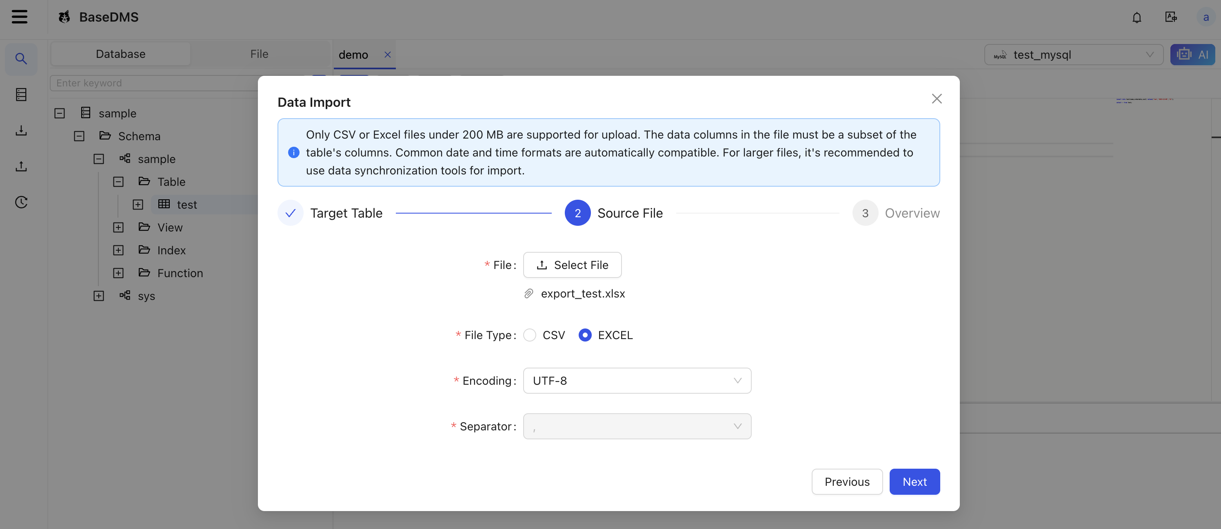The width and height of the screenshot is (1221, 529).
Task: Click the View tree label
Action: 170,227
